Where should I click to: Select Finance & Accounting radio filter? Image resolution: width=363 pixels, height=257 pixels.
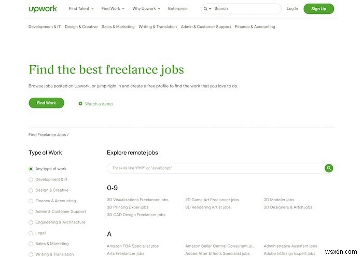(x=31, y=201)
